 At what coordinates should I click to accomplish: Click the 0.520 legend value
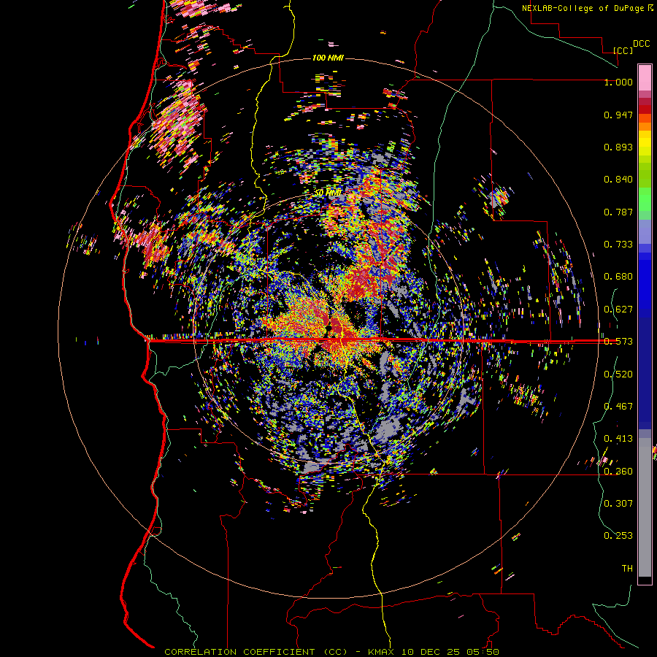click(x=618, y=374)
